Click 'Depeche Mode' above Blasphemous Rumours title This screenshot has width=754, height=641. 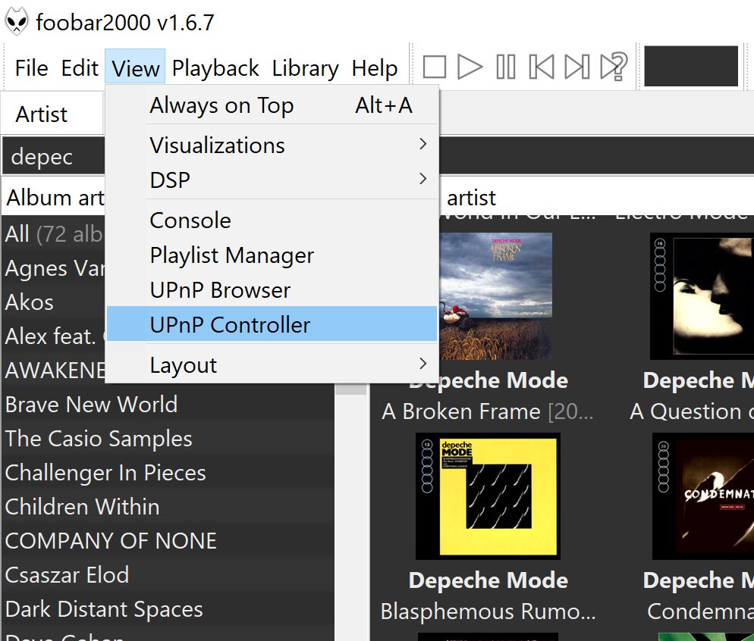coord(488,580)
